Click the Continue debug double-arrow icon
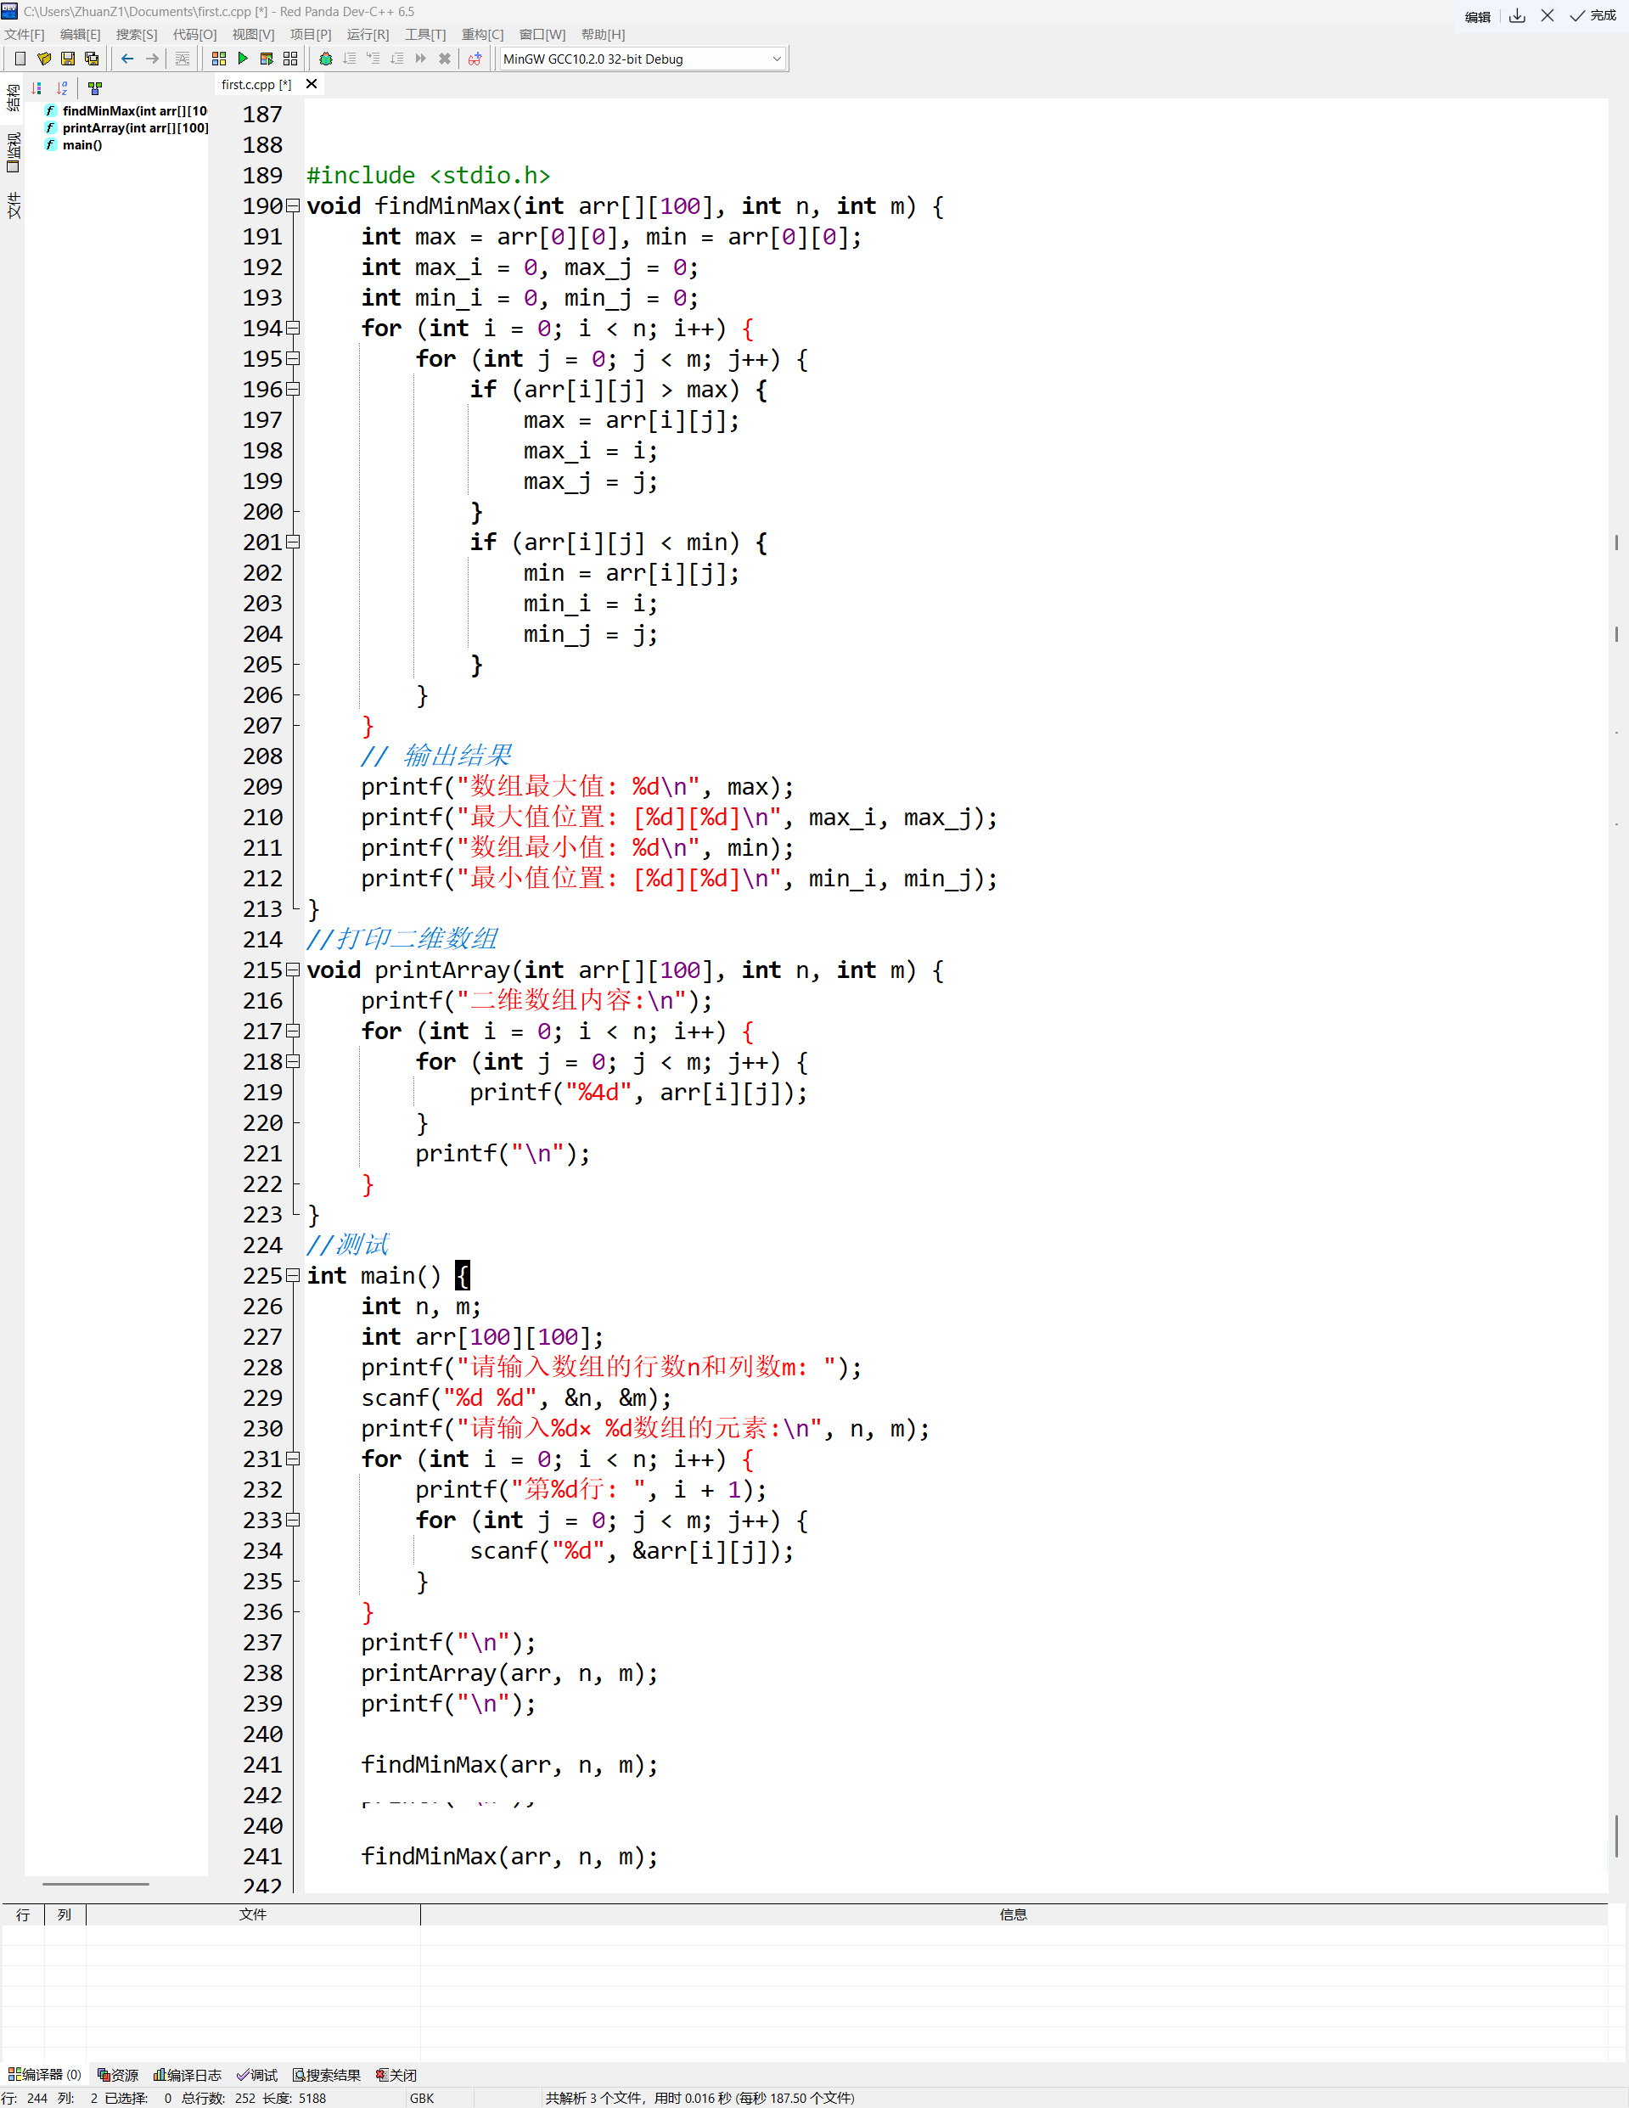The height and width of the screenshot is (2108, 1629). click(x=421, y=59)
